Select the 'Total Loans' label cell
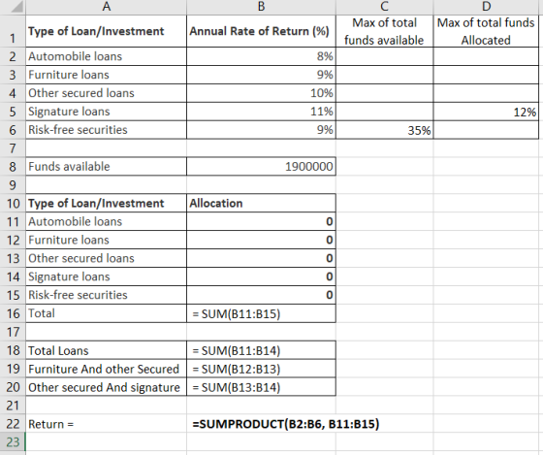Image resolution: width=543 pixels, height=455 pixels. tap(107, 350)
